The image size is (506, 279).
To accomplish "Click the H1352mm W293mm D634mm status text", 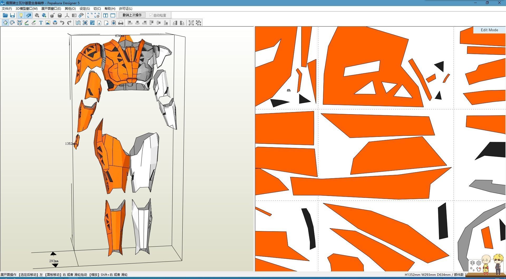I will (x=428, y=275).
